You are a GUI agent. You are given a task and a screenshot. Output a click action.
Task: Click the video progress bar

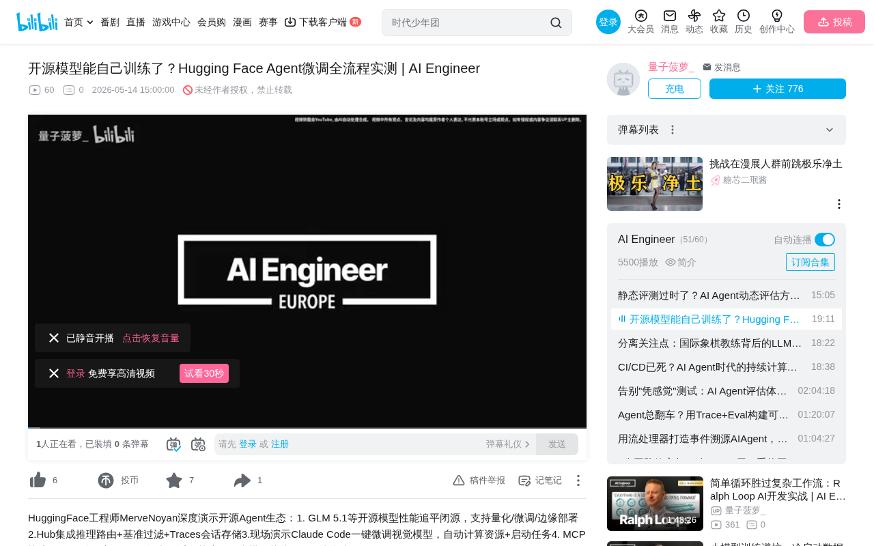pos(307,428)
